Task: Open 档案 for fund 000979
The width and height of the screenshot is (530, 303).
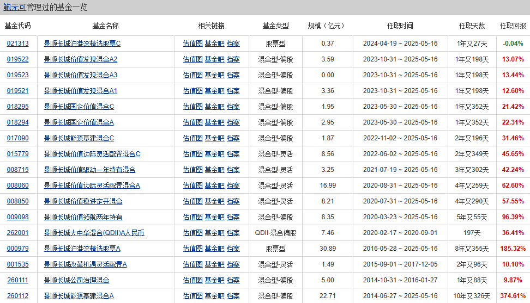Action: [233, 249]
